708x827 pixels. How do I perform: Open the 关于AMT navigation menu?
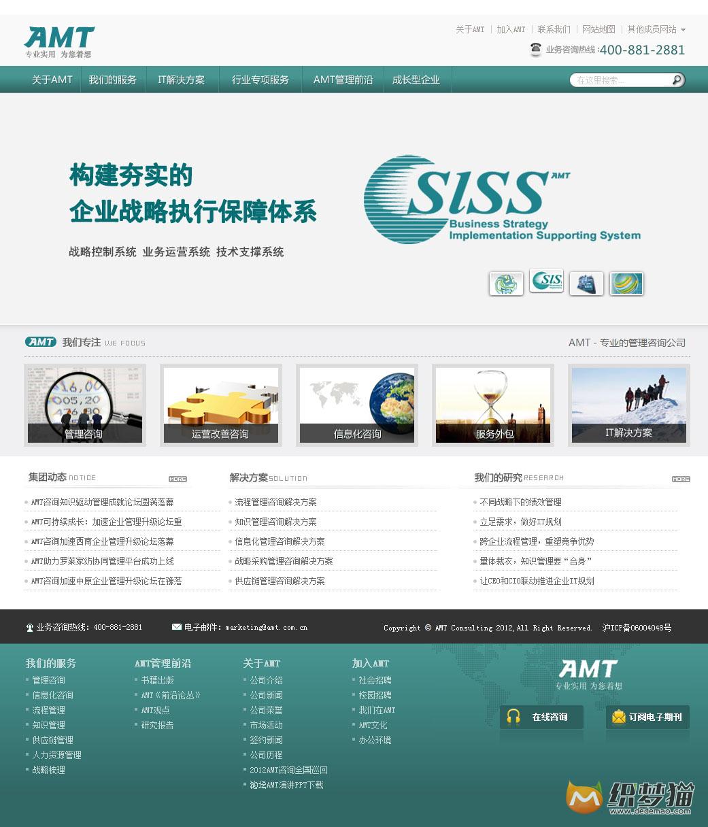click(52, 80)
